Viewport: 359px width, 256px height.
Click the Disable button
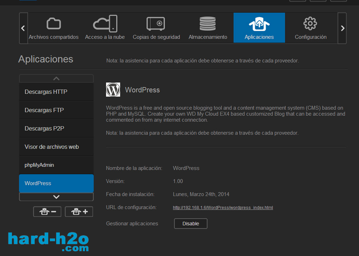tap(191, 224)
